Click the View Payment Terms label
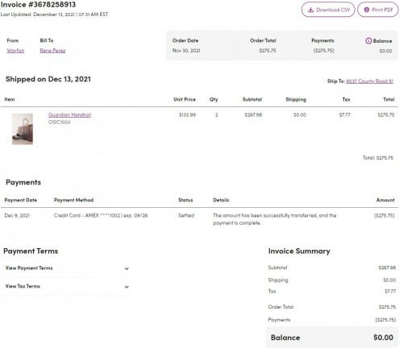Screen dimensions: 403x353 [x=29, y=268]
